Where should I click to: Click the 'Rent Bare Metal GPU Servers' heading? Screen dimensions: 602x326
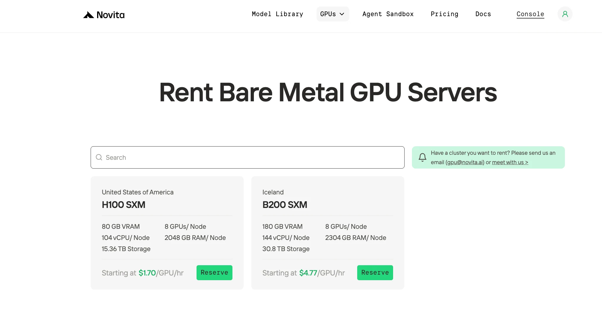(328, 93)
